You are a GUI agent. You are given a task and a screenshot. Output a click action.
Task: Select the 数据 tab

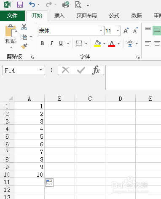pos(137,16)
